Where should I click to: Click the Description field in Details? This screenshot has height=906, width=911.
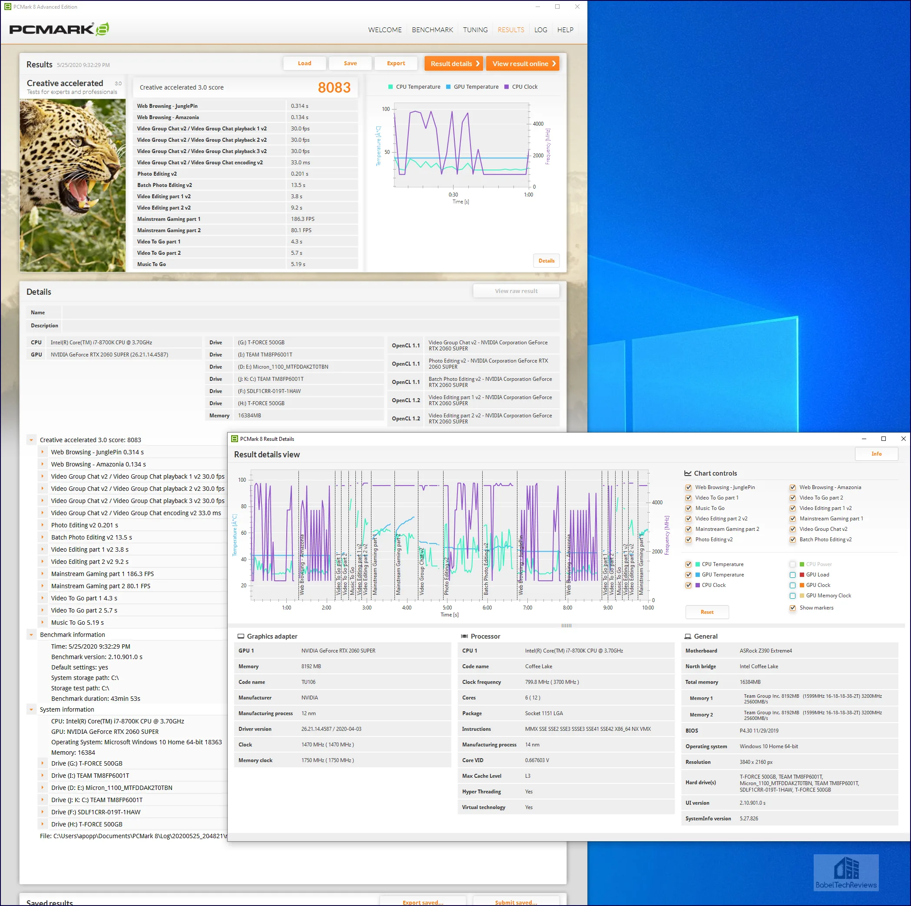pos(310,325)
